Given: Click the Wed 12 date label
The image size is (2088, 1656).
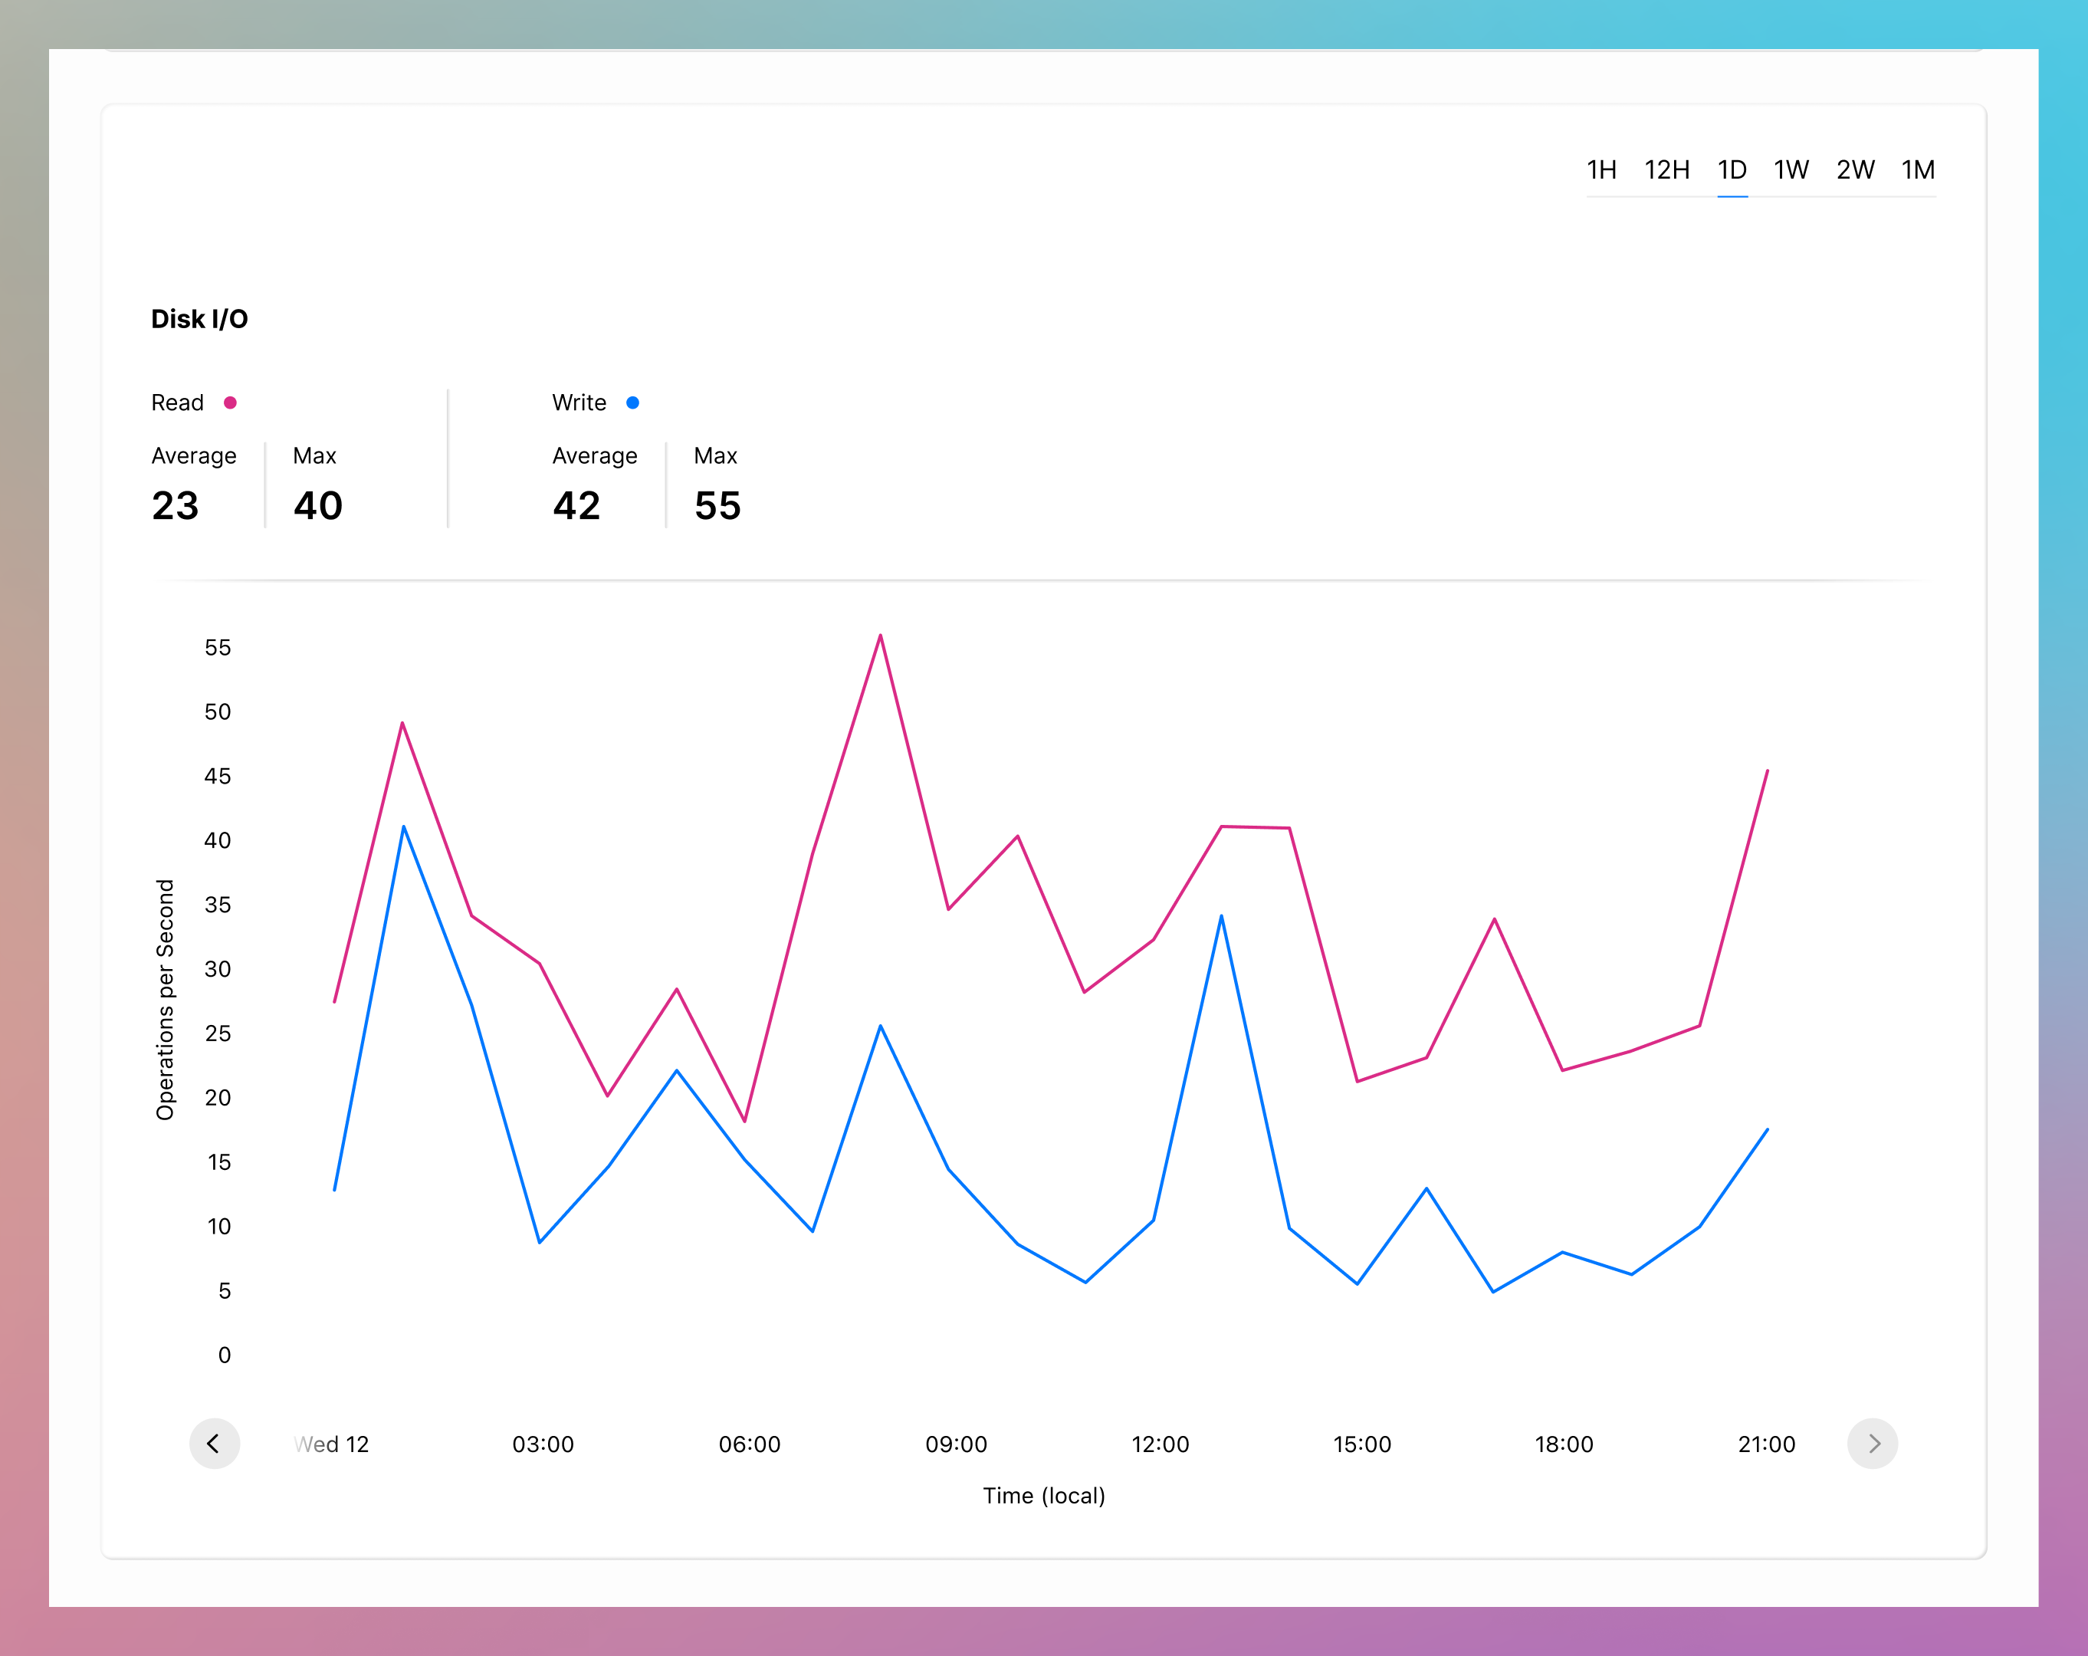Looking at the screenshot, I should (332, 1444).
